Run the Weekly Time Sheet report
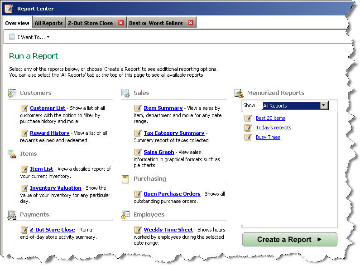Image resolution: width=360 pixels, height=266 pixels. click(168, 230)
